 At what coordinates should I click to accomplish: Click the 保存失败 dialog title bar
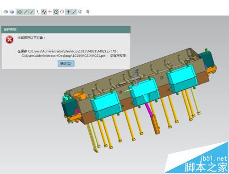tap(66, 29)
